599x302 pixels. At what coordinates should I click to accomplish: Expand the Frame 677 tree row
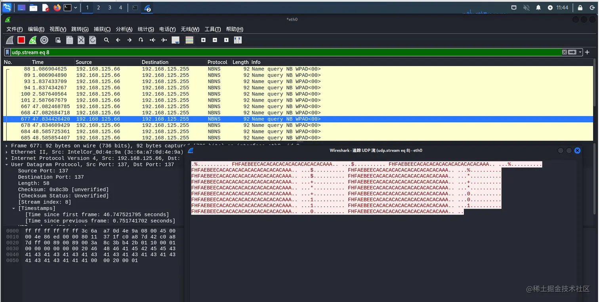pyautogui.click(x=7, y=146)
